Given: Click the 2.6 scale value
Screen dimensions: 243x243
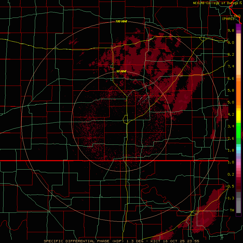Looking at the screenshot, I should coord(231,139).
